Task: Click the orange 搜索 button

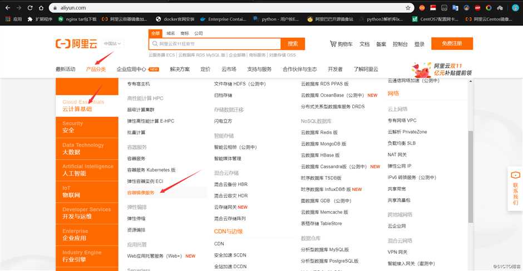Action: pyautogui.click(x=293, y=44)
